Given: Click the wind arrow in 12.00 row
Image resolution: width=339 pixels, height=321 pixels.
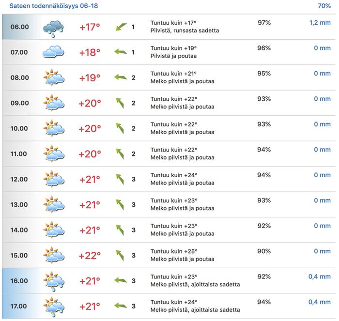Looking at the screenshot, I should (120, 179).
